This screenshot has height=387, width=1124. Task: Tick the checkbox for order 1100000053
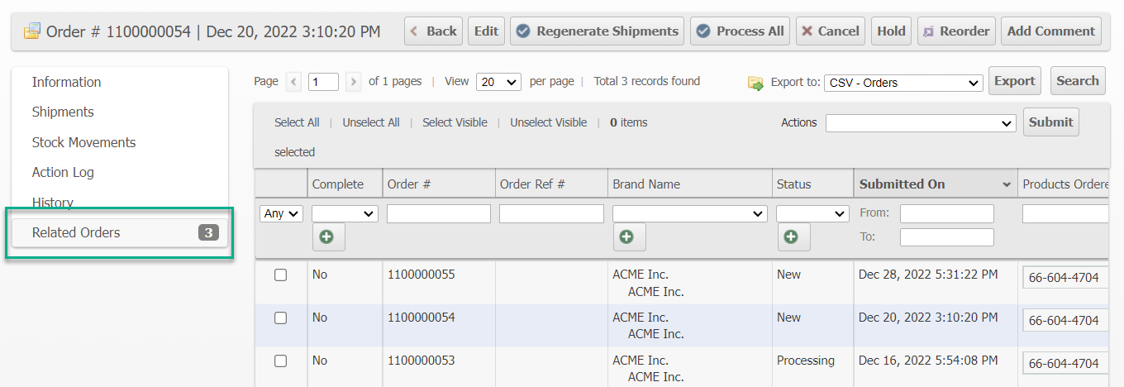click(x=280, y=361)
